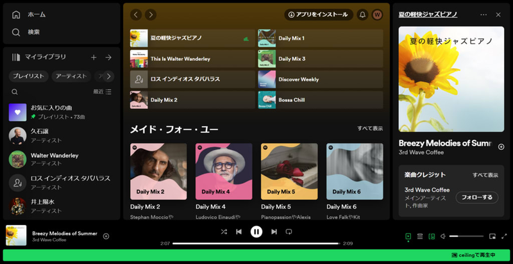Screen dimensions: 513x264
Task: Seek within the song progress bar
Action: coord(256,243)
